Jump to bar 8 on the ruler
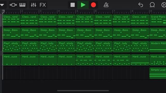The height and width of the screenshot is (93, 166). [133, 11]
